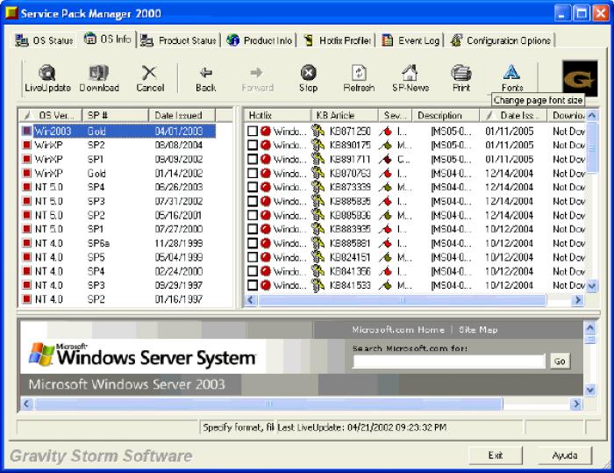Click the red square icon beside NT 4.0 SP6a
614x473 pixels.
coord(26,243)
